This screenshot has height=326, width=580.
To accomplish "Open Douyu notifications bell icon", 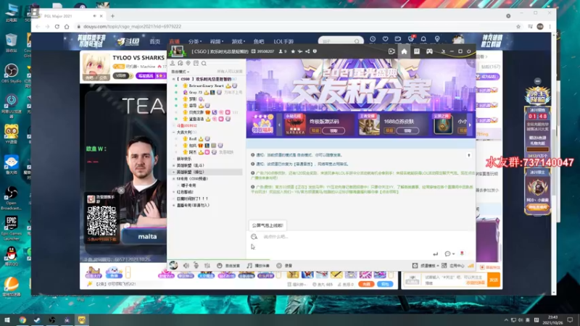I will (423, 39).
